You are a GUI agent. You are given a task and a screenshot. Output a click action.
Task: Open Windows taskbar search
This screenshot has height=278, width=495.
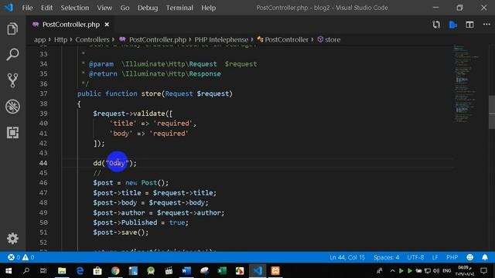click(x=26, y=271)
